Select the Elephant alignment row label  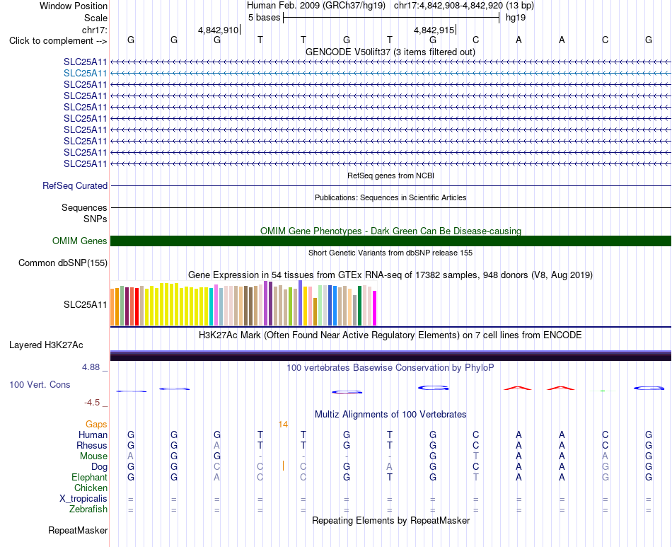(90, 478)
